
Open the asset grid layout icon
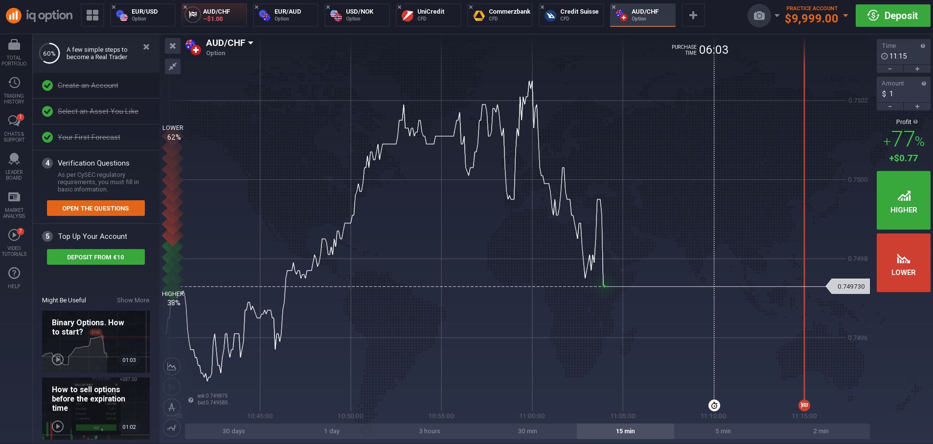coord(92,15)
